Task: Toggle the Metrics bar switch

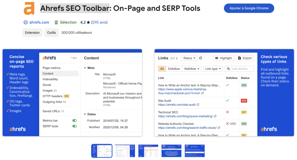Action: tap(75, 121)
